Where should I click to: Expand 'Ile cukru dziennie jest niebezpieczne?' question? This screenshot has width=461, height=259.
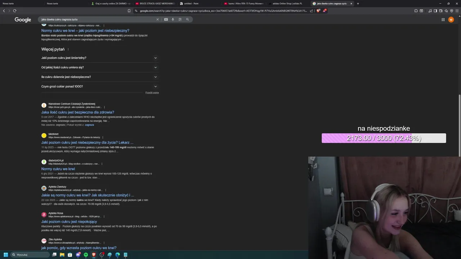[100, 77]
